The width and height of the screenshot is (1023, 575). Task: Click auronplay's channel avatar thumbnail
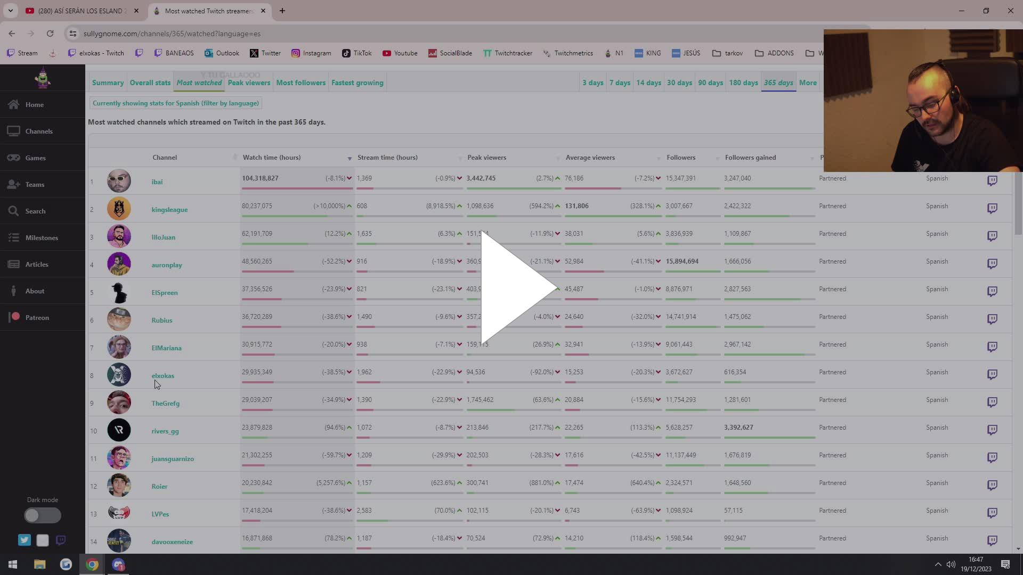[119, 264]
